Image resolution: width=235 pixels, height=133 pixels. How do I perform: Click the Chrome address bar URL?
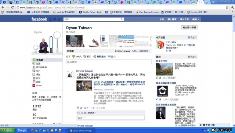click(52, 7)
